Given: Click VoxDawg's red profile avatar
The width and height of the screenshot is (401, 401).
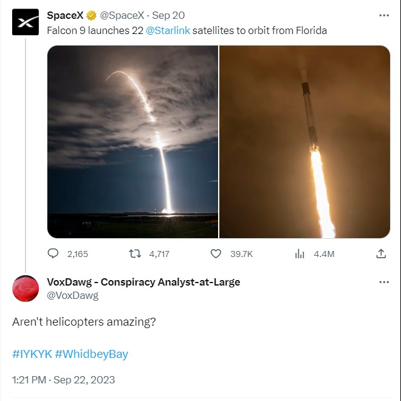Looking at the screenshot, I should [26, 288].
